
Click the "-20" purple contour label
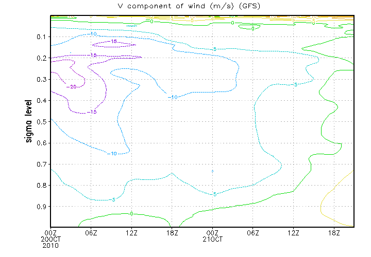point(72,87)
